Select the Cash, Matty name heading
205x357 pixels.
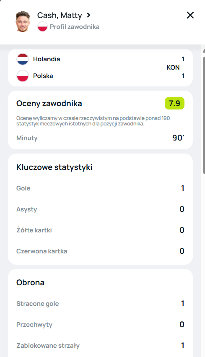60,15
